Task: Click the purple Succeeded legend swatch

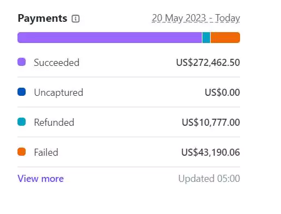Action: click(x=21, y=62)
